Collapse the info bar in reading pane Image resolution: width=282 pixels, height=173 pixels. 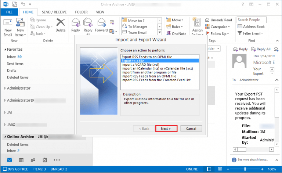coord(277,160)
